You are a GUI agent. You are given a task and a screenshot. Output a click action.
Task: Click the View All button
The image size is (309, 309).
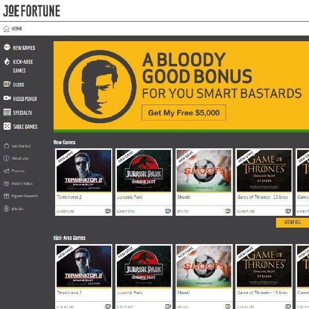click(293, 222)
